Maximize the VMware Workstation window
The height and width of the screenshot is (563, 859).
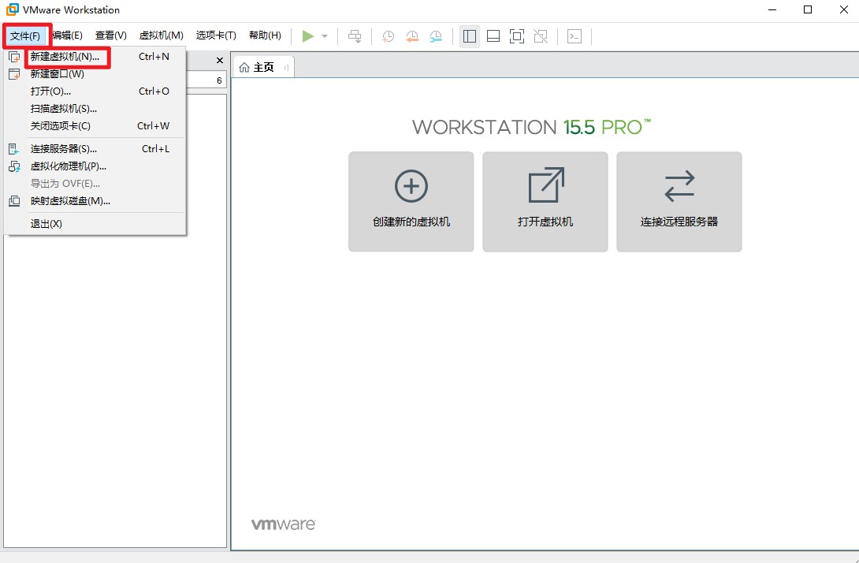808,10
